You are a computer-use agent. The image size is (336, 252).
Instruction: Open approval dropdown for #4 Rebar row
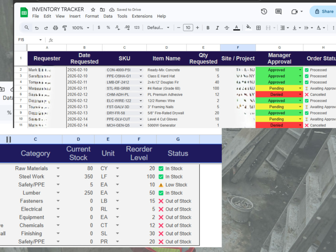pyautogui.click(x=300, y=88)
